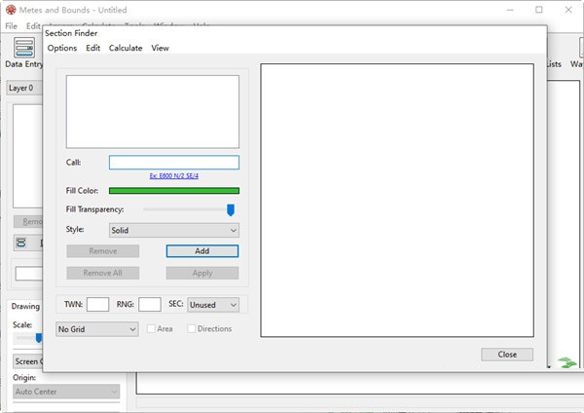Pick the green Fill Color swatch
Screen dimensions: 584x413
(x=173, y=191)
